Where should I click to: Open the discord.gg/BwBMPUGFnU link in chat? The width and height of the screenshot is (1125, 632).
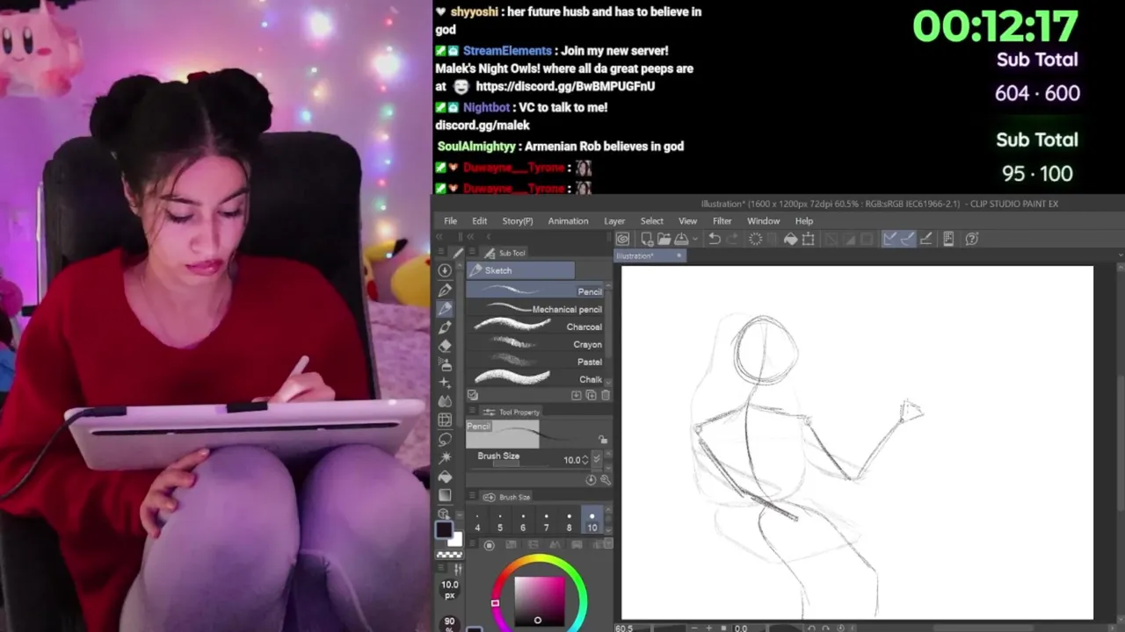click(x=565, y=87)
